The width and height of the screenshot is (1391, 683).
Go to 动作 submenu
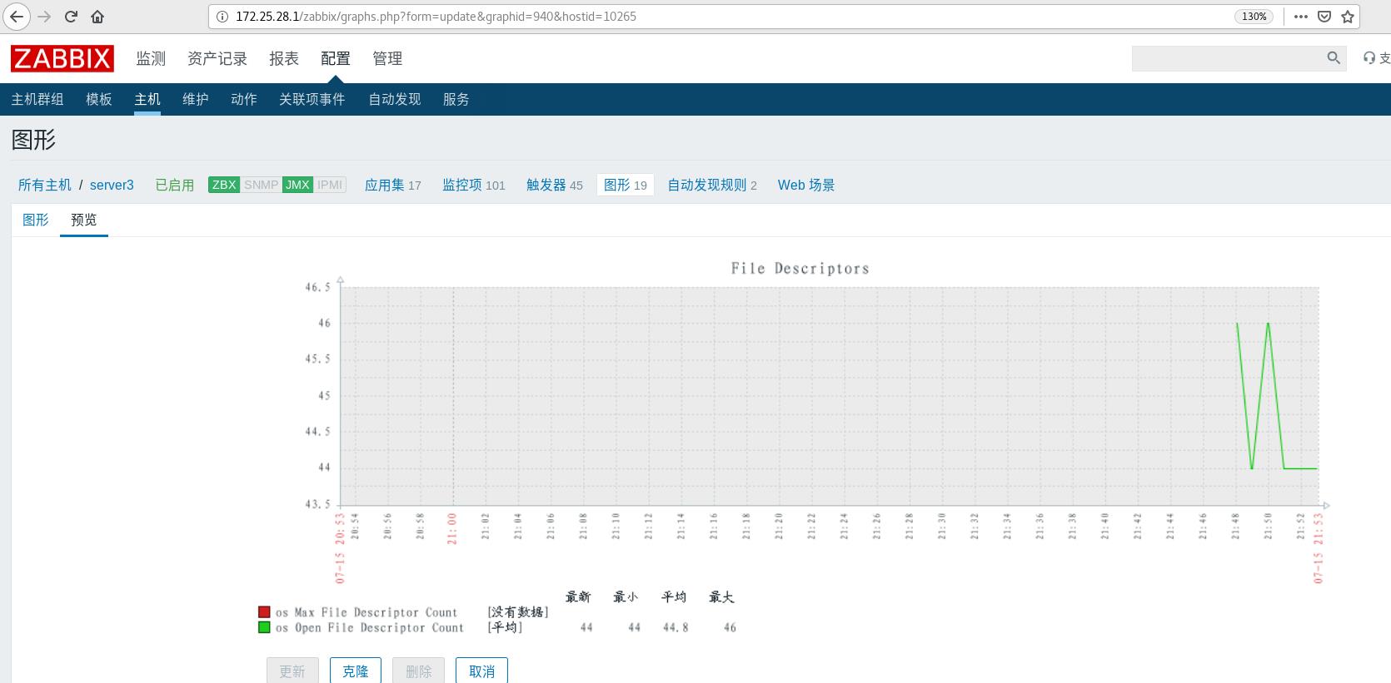[x=244, y=99]
